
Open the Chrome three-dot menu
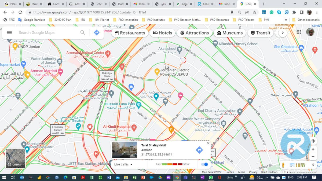pyautogui.click(x=317, y=12)
